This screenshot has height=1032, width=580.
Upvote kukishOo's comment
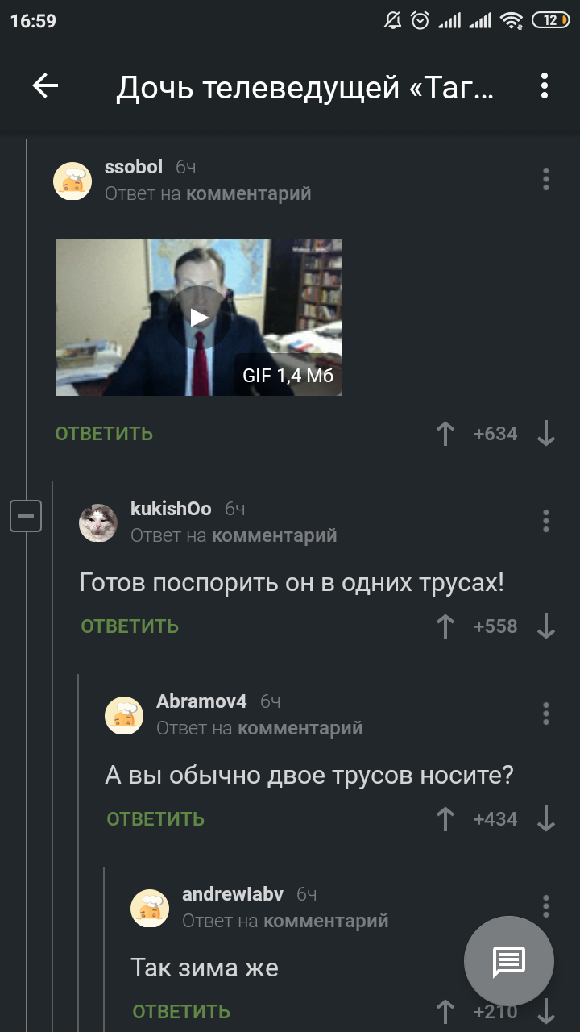click(445, 626)
